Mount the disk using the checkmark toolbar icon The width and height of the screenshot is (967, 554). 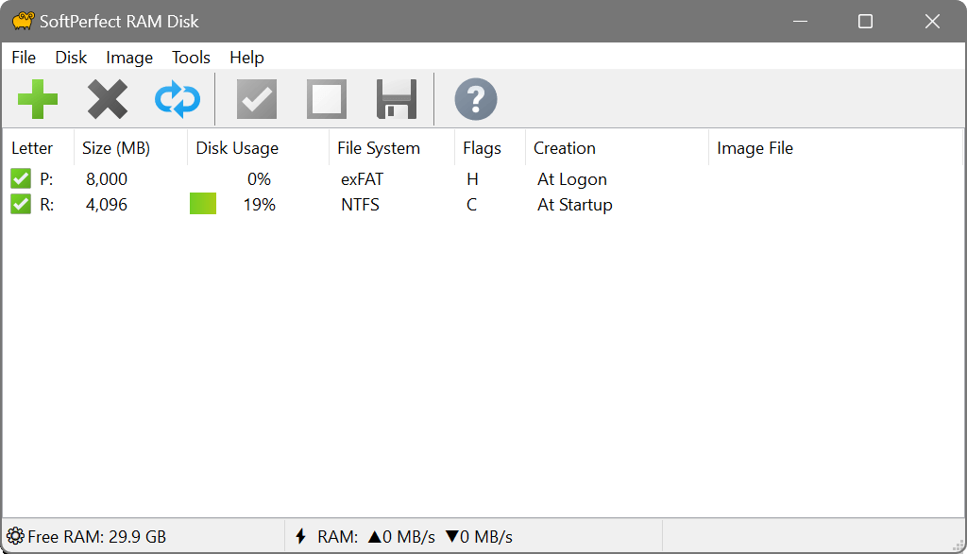tap(256, 98)
